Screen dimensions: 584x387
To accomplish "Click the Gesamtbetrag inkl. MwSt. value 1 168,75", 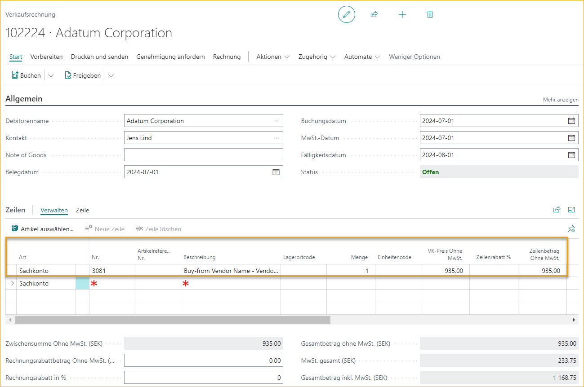I will (x=499, y=378).
